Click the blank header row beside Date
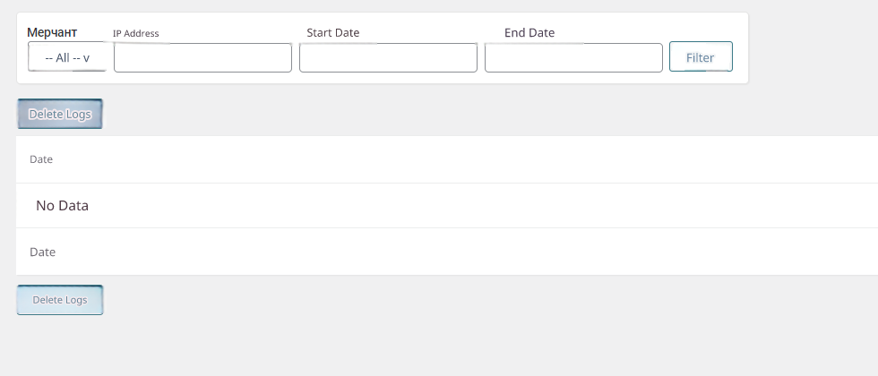This screenshot has width=878, height=376. pos(448,159)
